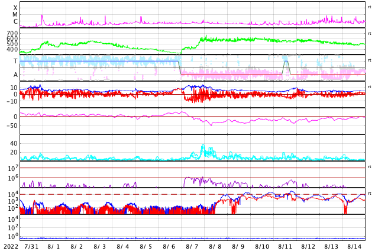Click the C flare-class axis label
The image size is (375, 251).
click(x=15, y=21)
